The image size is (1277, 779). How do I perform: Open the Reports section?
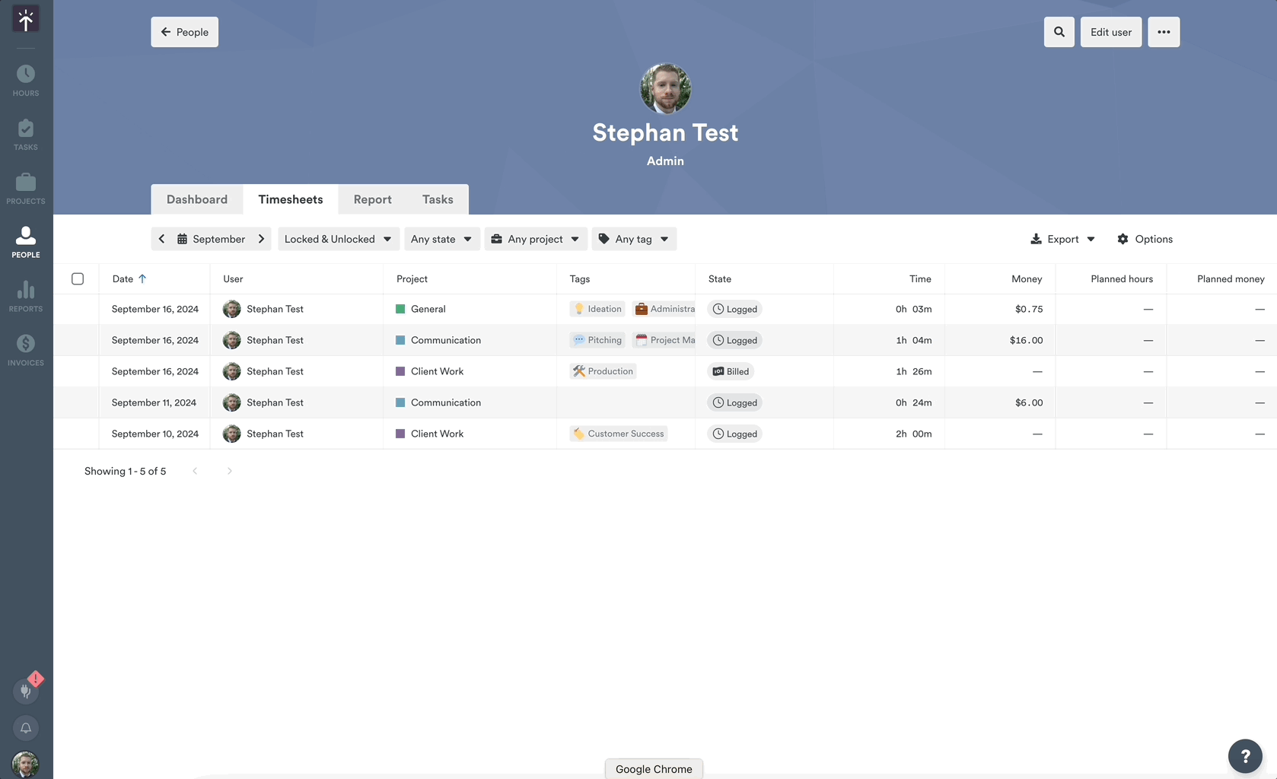[x=26, y=295]
